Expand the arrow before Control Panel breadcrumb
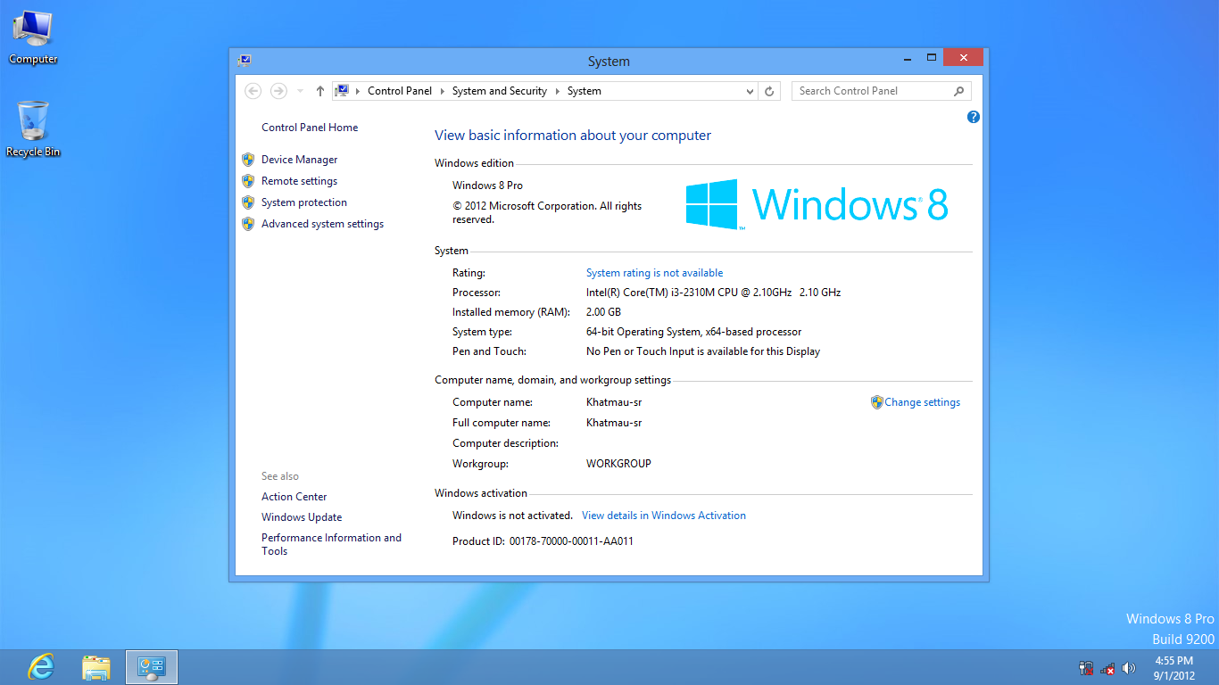Screen dimensions: 1219x685 coord(358,91)
